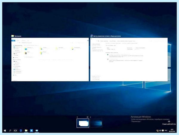Open taskbar search magnifier
The image size is (179, 135).
click(10, 131)
